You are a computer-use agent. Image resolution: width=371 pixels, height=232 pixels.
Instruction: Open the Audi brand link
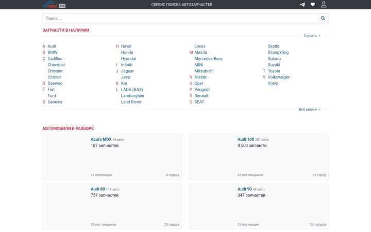coord(52,46)
